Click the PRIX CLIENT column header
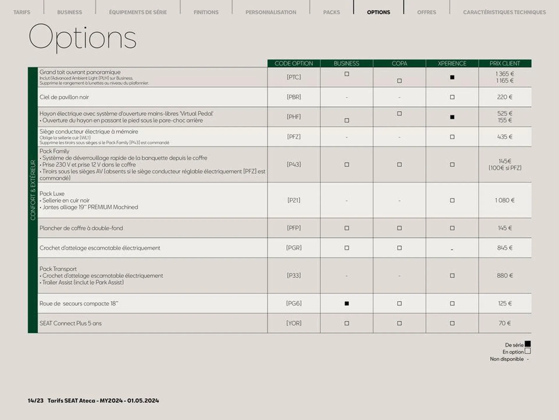 click(x=505, y=64)
